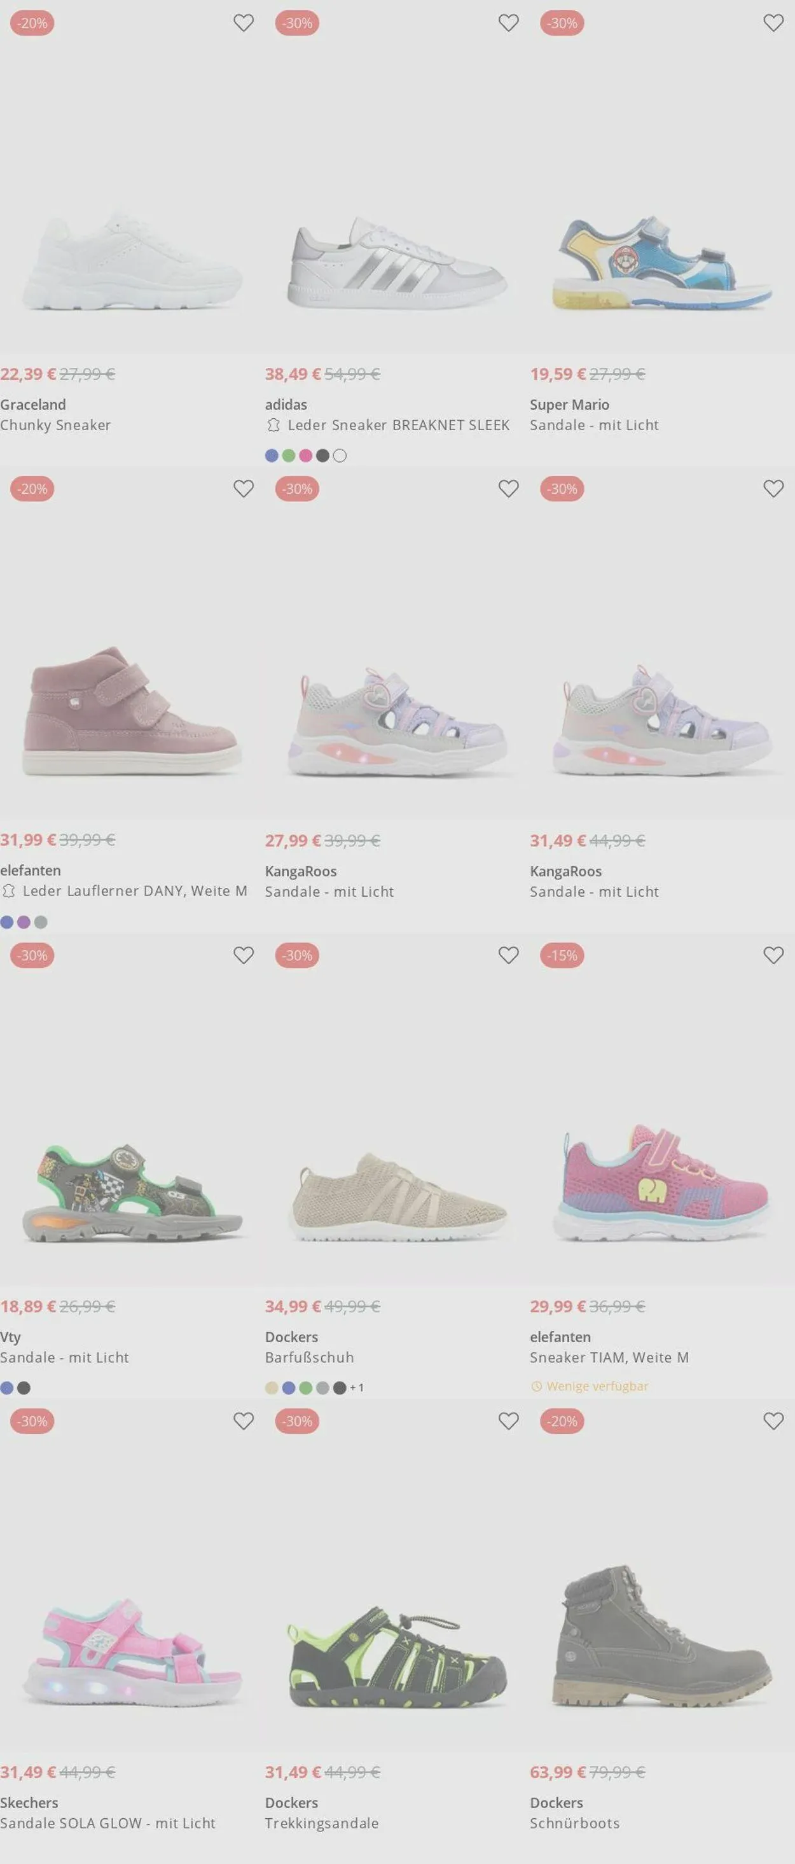
Task: Favorite the adidas BREAKNET SLEEK sneaker
Action: point(509,23)
